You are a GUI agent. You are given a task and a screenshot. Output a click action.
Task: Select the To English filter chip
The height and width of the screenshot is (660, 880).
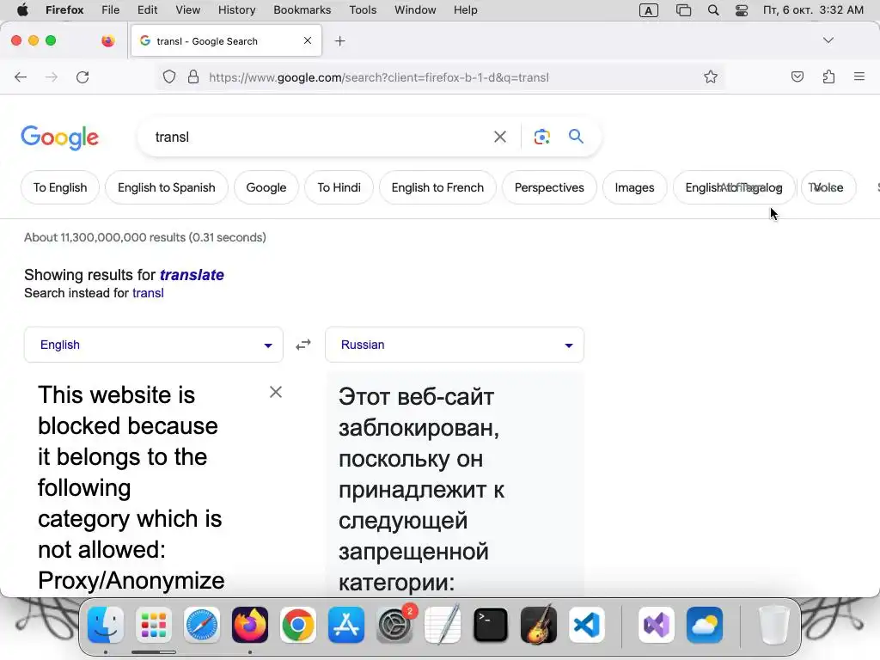pyautogui.click(x=60, y=187)
